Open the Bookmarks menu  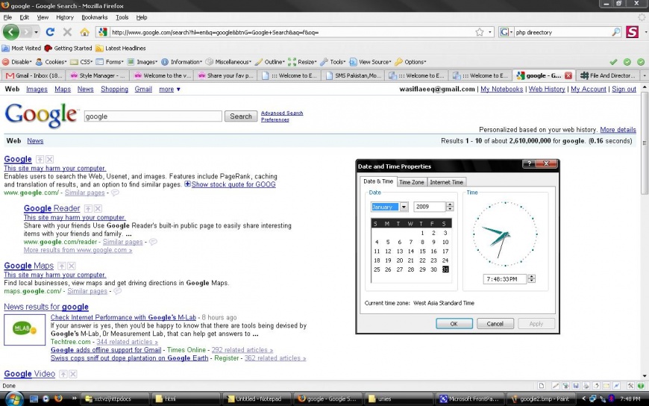click(x=94, y=17)
